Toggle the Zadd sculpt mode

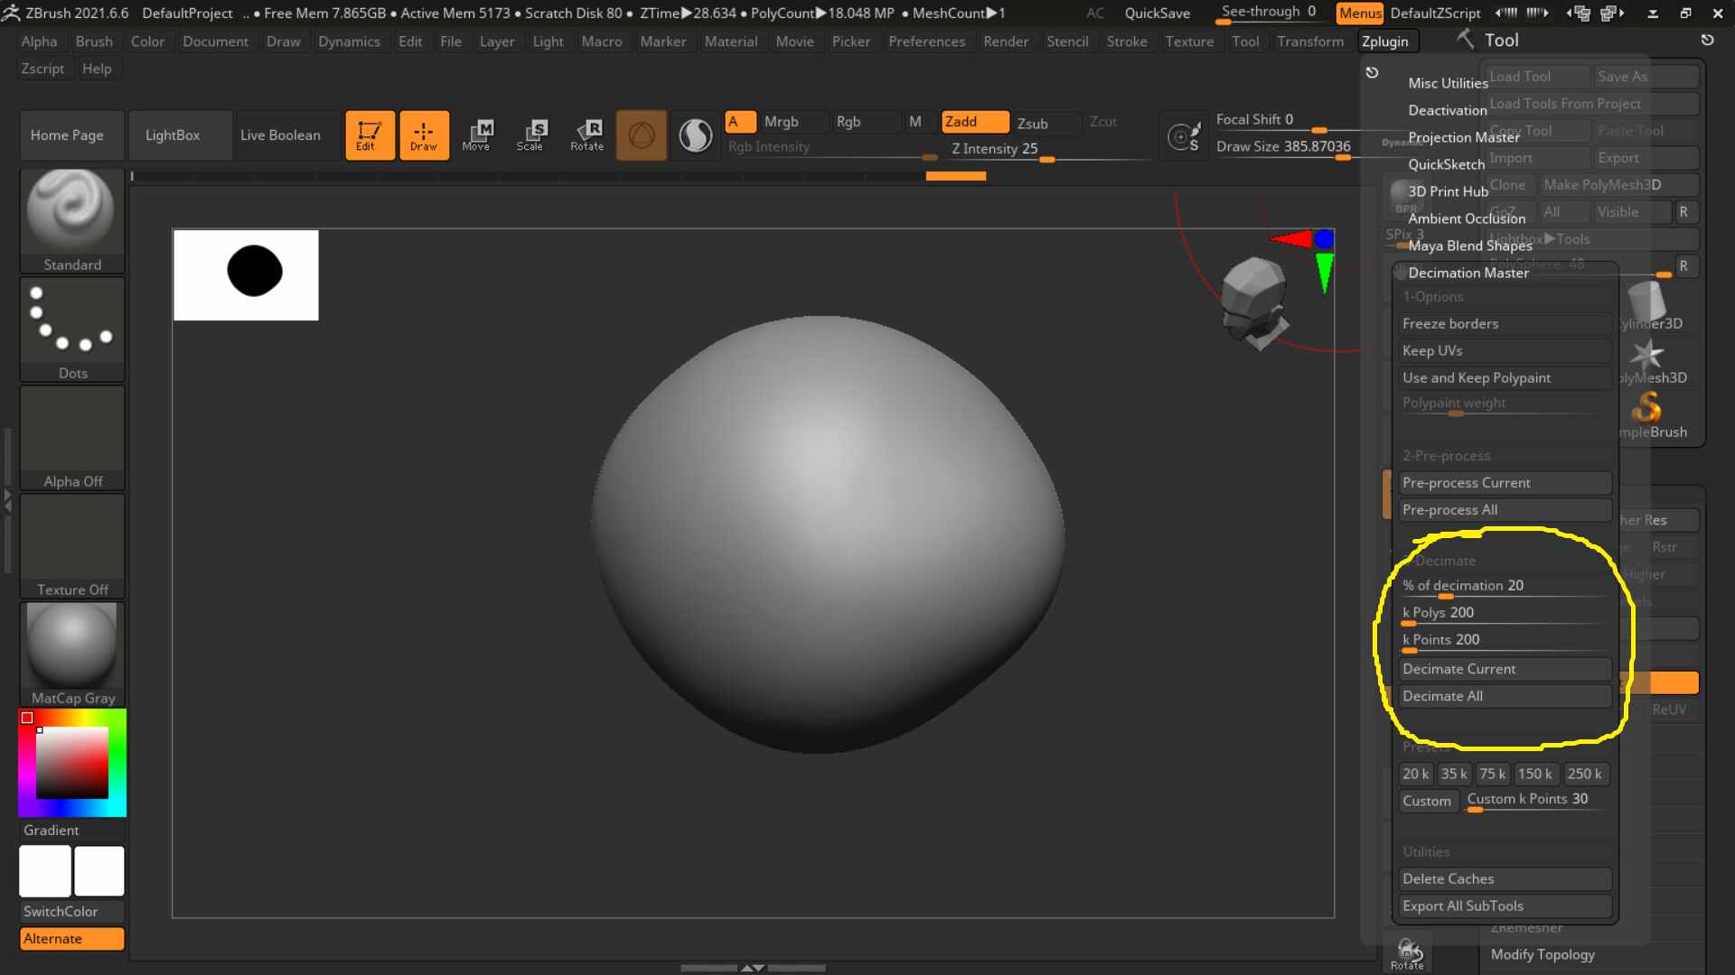coord(975,122)
